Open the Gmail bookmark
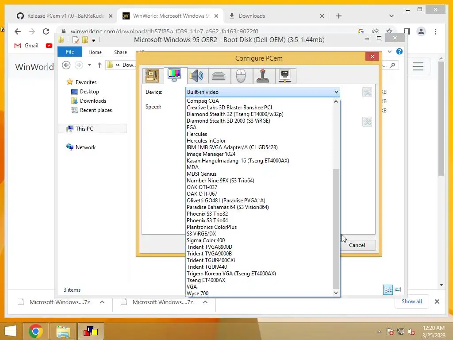453x340 pixels. [26, 46]
